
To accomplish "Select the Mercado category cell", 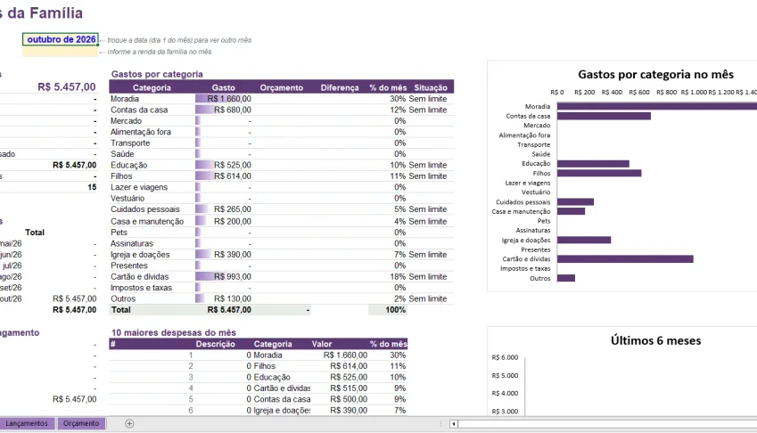I will tap(152, 121).
